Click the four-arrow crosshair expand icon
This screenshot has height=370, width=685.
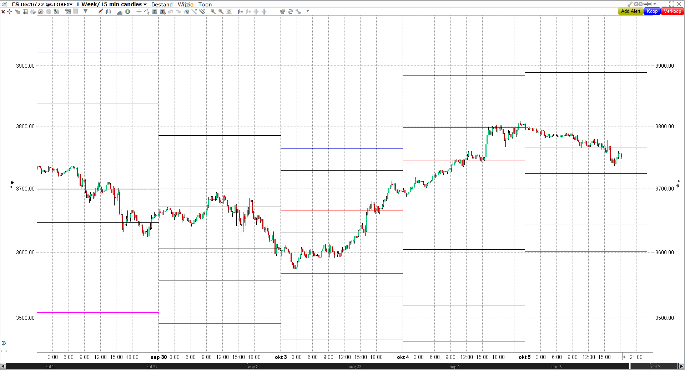[9, 11]
